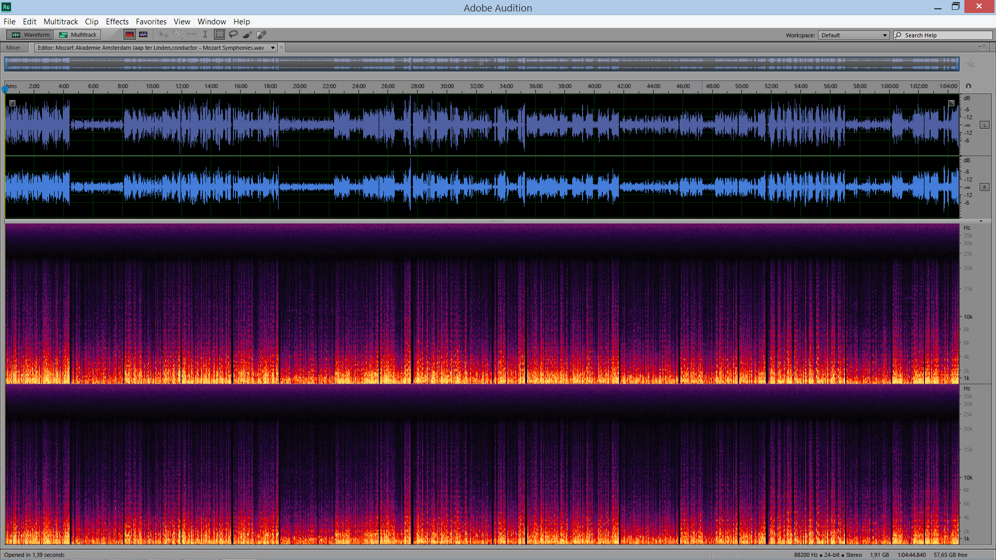
Task: Select the Marquee Selection tool
Action: pos(220,35)
